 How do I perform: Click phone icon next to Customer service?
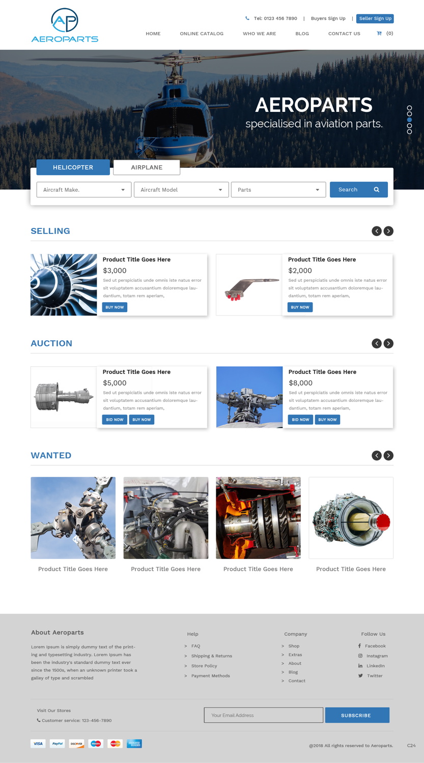pyautogui.click(x=39, y=720)
